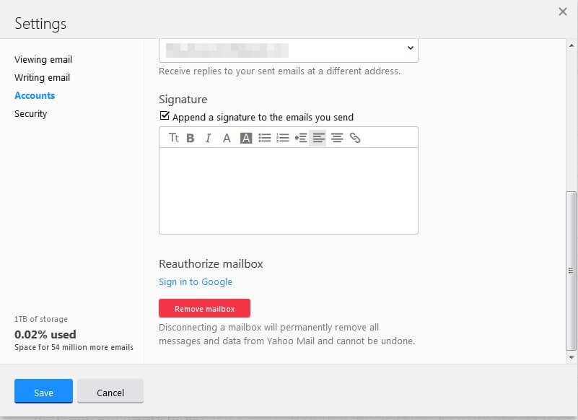Cancel the settings dialog
This screenshot has width=578, height=420.
click(x=110, y=391)
